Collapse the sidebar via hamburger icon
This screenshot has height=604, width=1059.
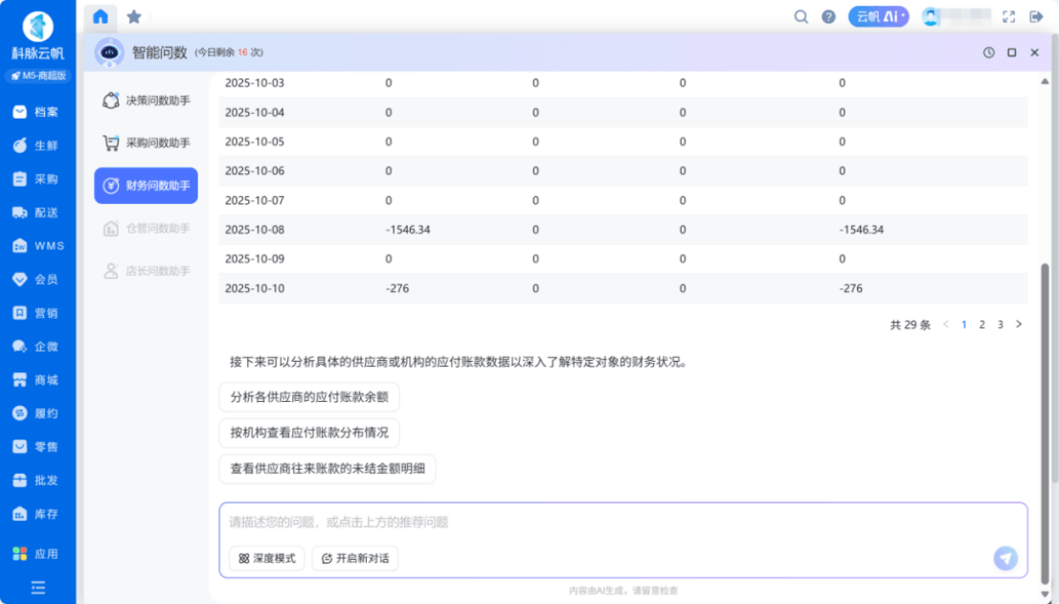tap(38, 587)
